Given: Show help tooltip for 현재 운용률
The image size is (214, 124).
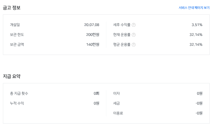Looking at the screenshot, I should (x=134, y=35).
